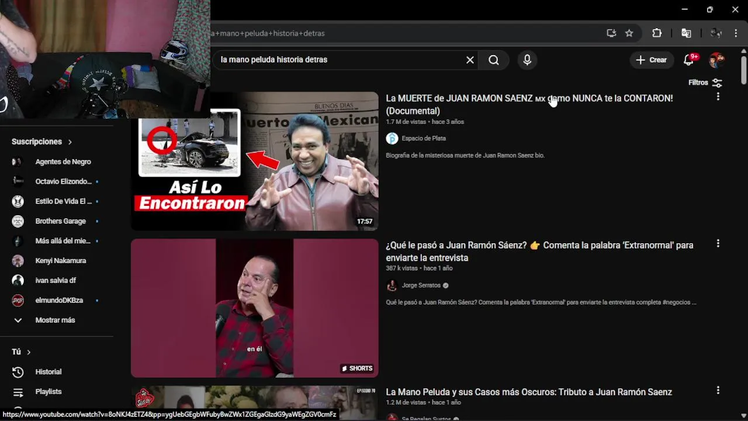Expand the Tú section

(x=21, y=352)
